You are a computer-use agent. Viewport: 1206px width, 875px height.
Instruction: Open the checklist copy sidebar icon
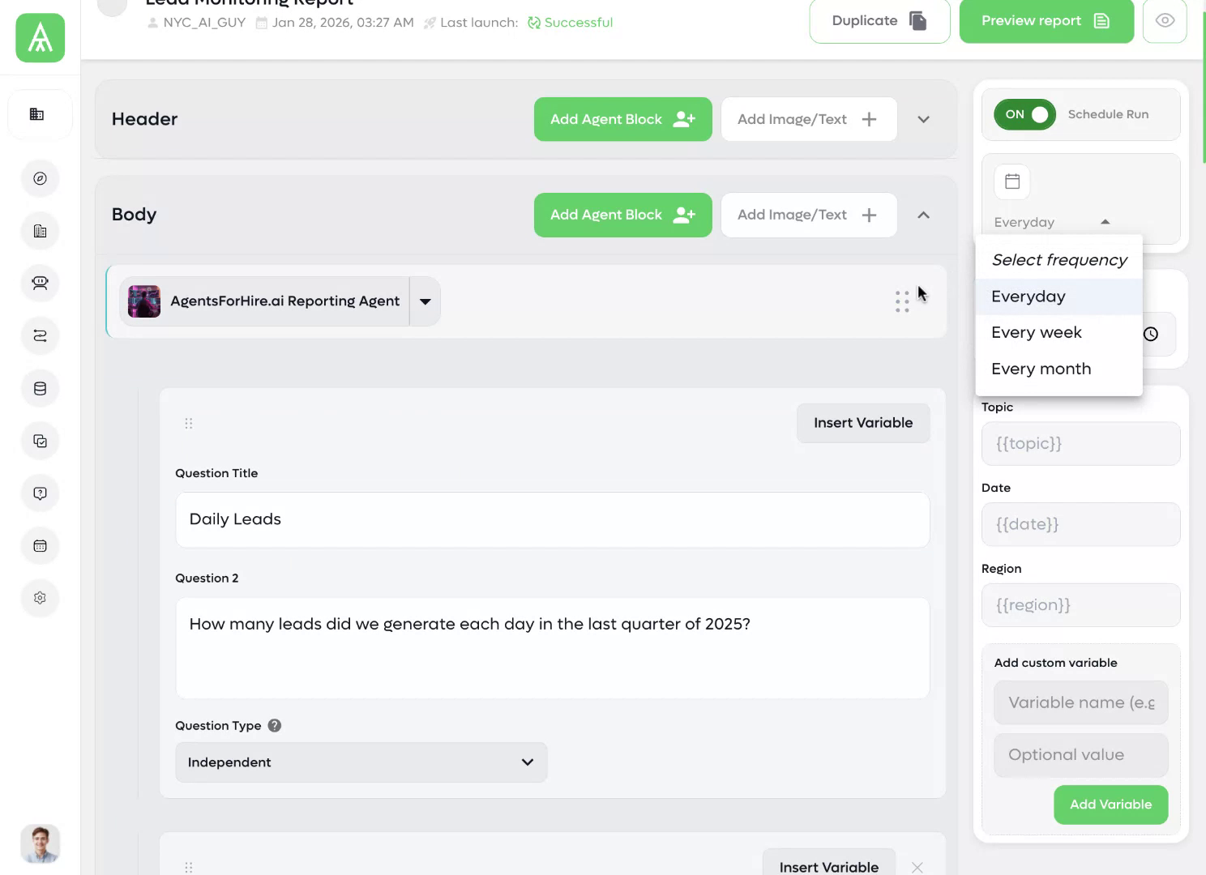pos(40,441)
